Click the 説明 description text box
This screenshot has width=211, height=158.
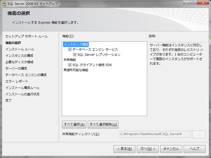(x=177, y=79)
